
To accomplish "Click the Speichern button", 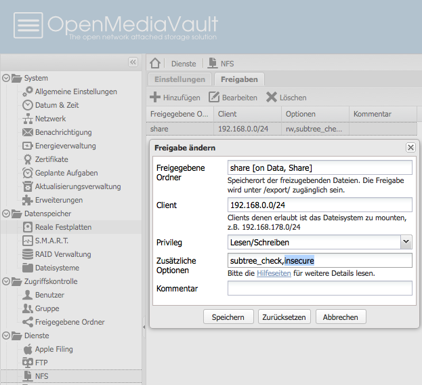I will (228, 317).
